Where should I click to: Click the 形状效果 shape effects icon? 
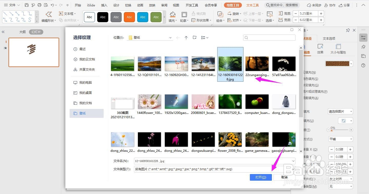coord(193,20)
